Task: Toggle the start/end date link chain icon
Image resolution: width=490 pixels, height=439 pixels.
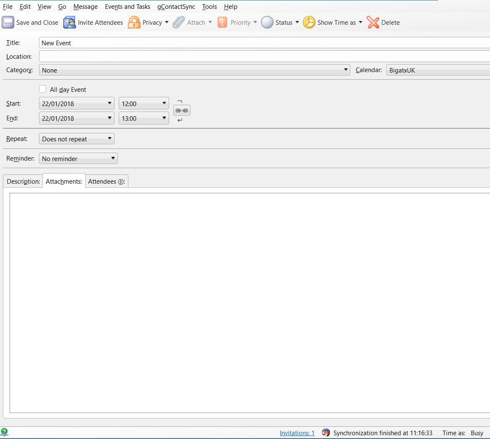Action: (182, 111)
